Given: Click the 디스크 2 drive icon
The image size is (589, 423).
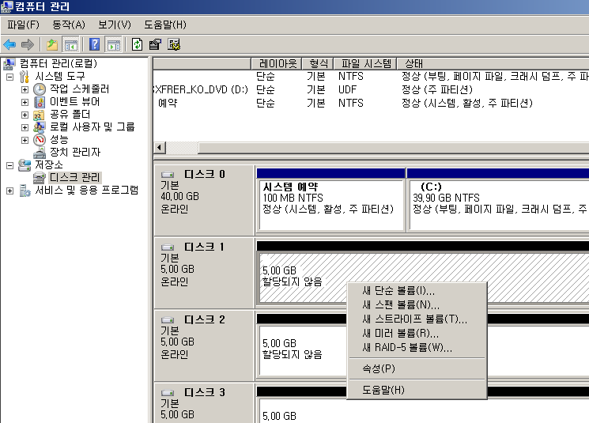Looking at the screenshot, I should [x=168, y=320].
